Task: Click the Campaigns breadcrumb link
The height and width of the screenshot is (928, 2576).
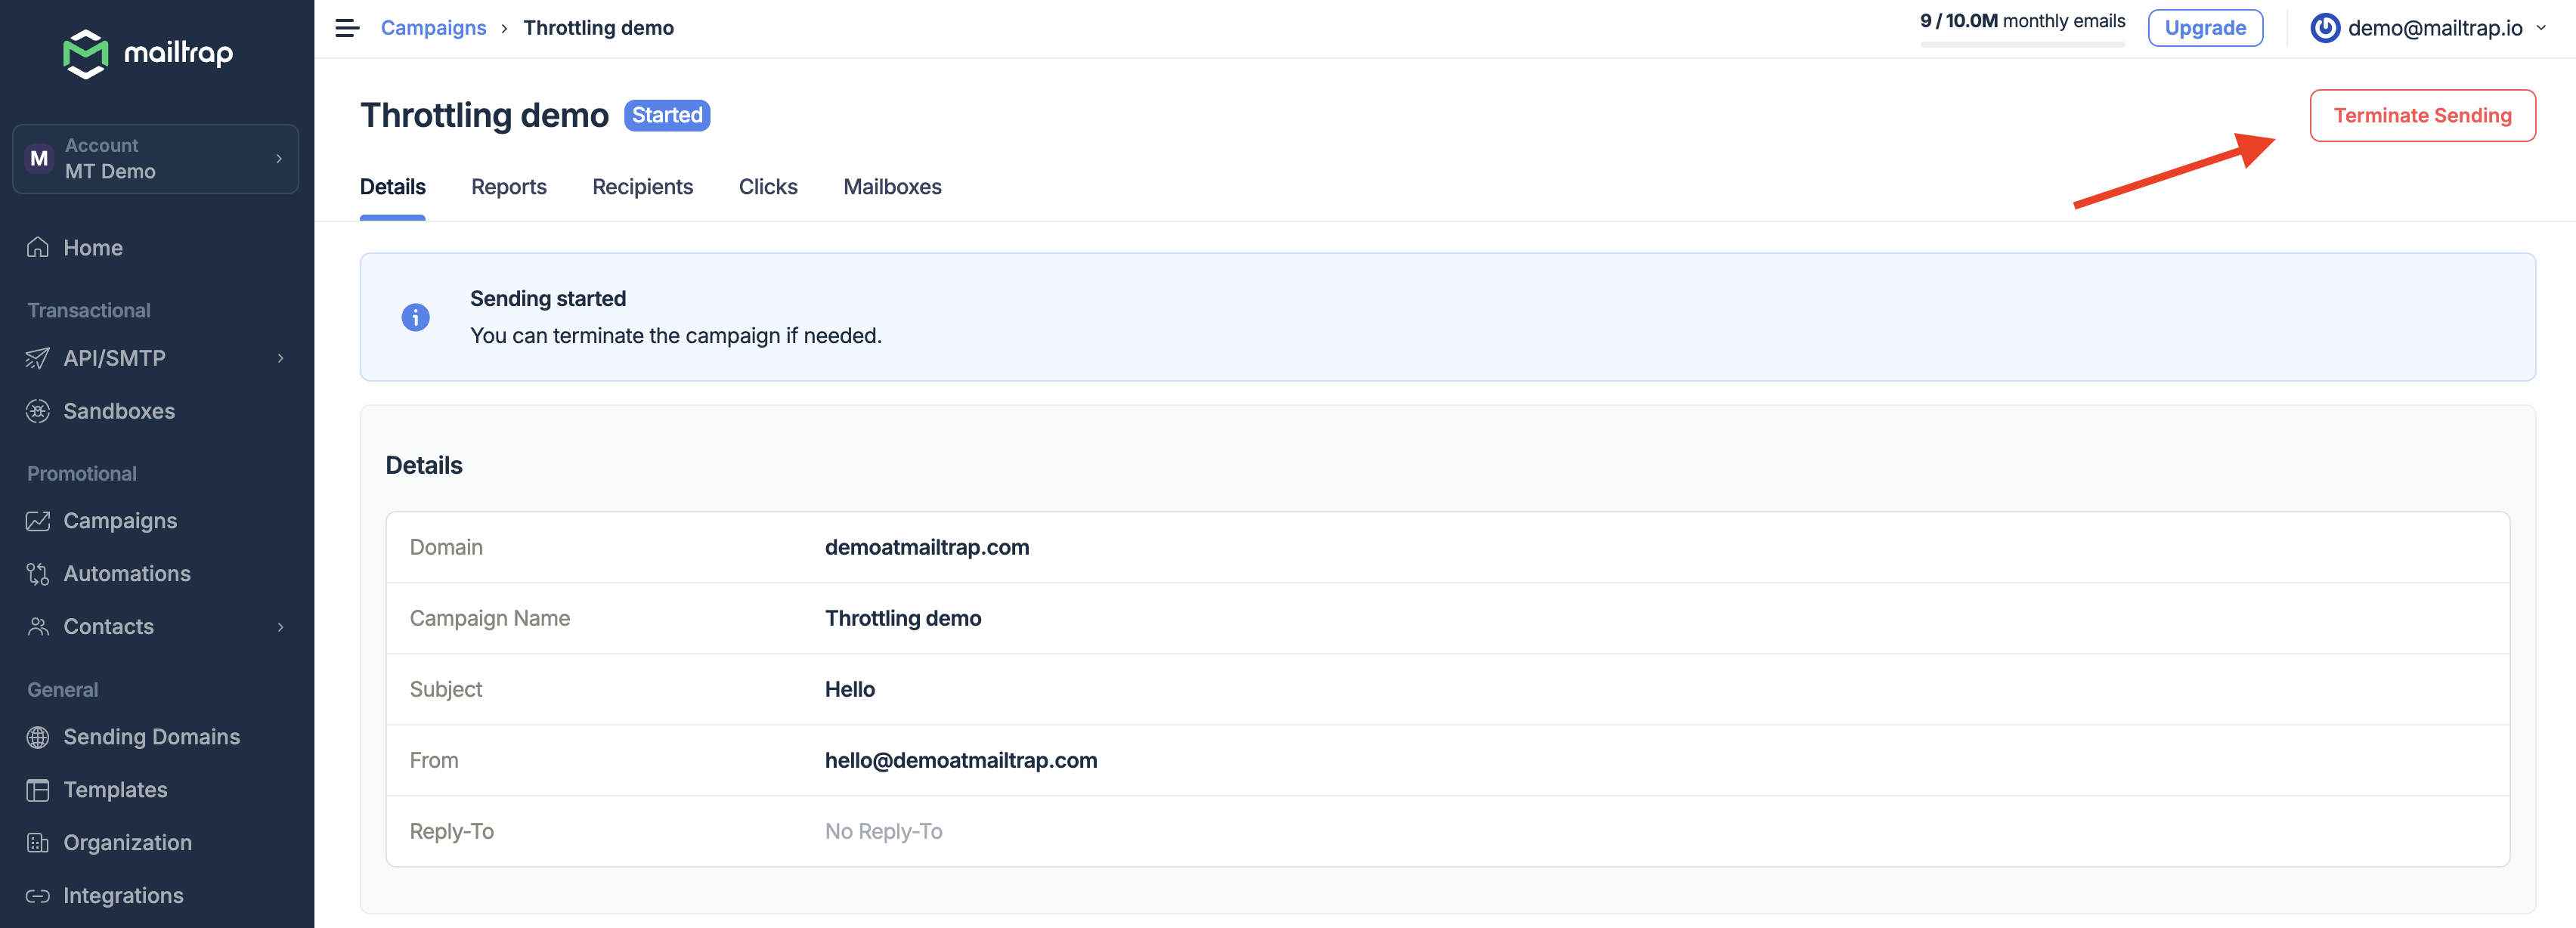Action: (433, 28)
